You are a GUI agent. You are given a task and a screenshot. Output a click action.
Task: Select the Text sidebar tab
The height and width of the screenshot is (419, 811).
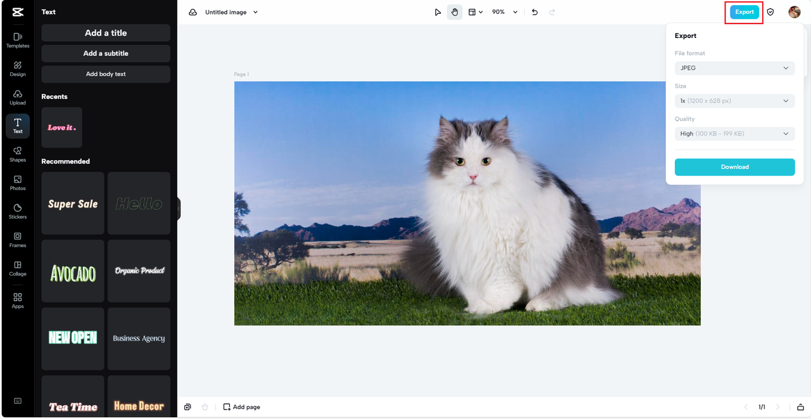pos(18,126)
